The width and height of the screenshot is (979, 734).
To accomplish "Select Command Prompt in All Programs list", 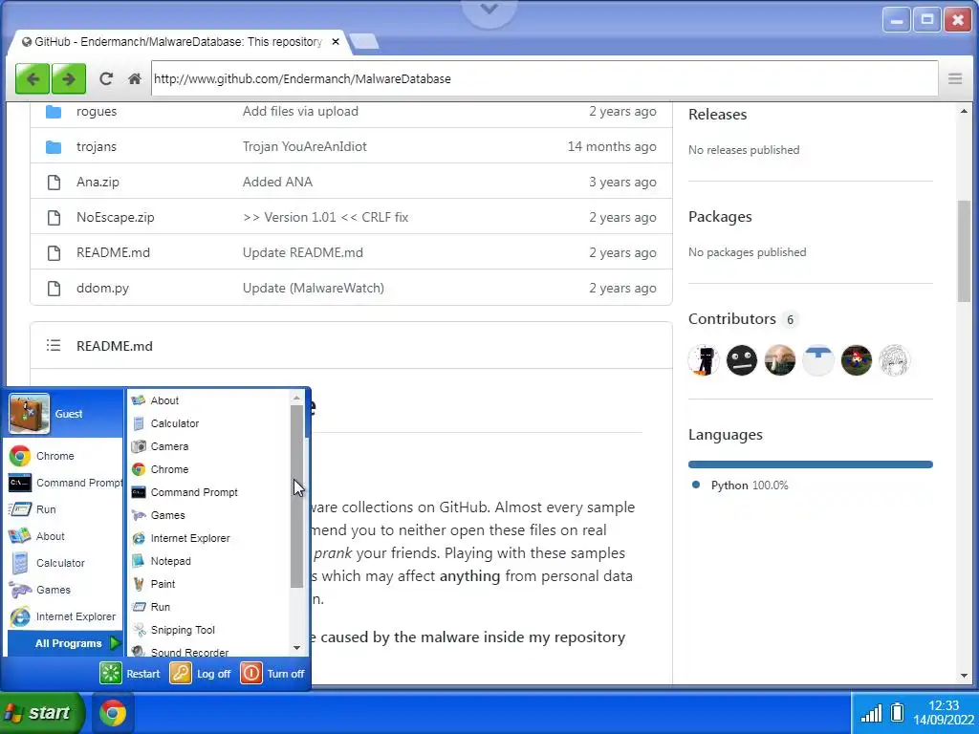I will (185, 492).
